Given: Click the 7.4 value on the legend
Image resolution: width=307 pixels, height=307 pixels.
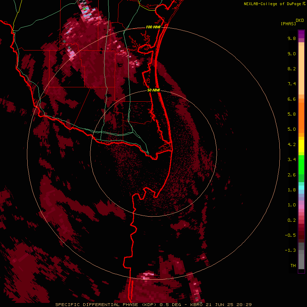Looking at the screenshot, I should tap(292, 84).
